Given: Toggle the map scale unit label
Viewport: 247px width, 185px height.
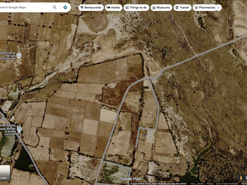Looking at the screenshot, I should pyautogui.click(x=244, y=184).
